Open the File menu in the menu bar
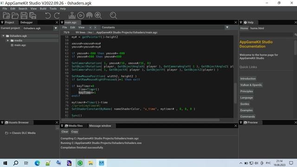Image resolution: width=297 pixels, height=167 pixels. pos(5,9)
